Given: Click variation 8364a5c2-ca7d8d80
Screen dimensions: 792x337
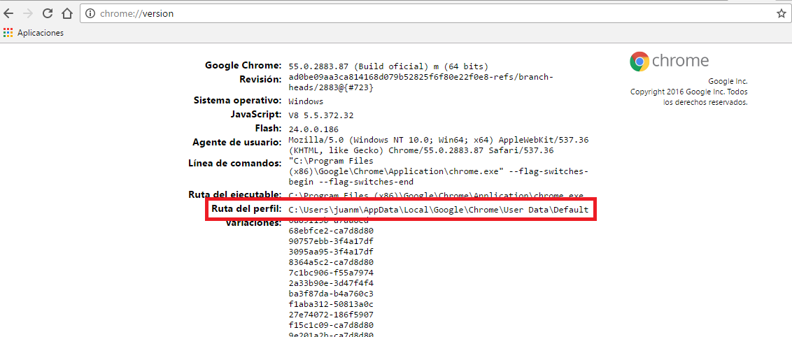Looking at the screenshot, I should (331, 261).
